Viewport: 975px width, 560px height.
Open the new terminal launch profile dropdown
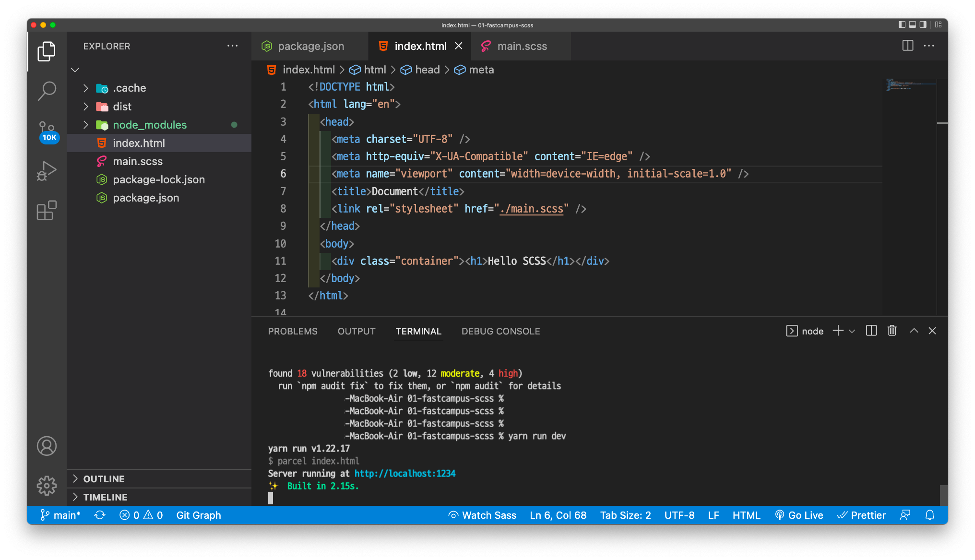[852, 331]
